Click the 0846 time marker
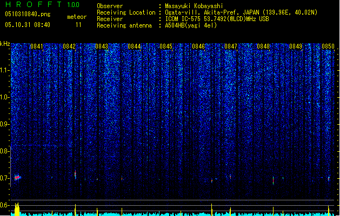Viewport: 340px width, 216px height. (x=198, y=46)
